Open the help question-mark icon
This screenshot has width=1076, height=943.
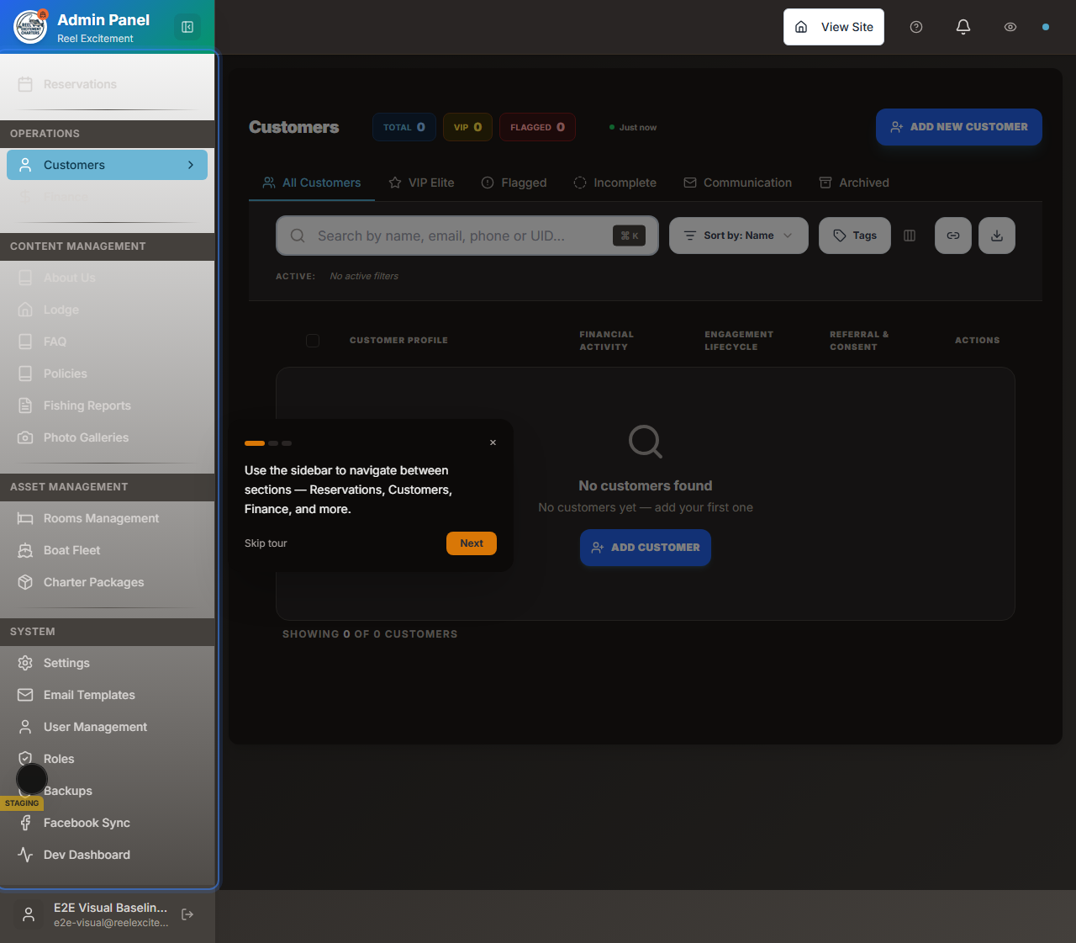tap(916, 27)
